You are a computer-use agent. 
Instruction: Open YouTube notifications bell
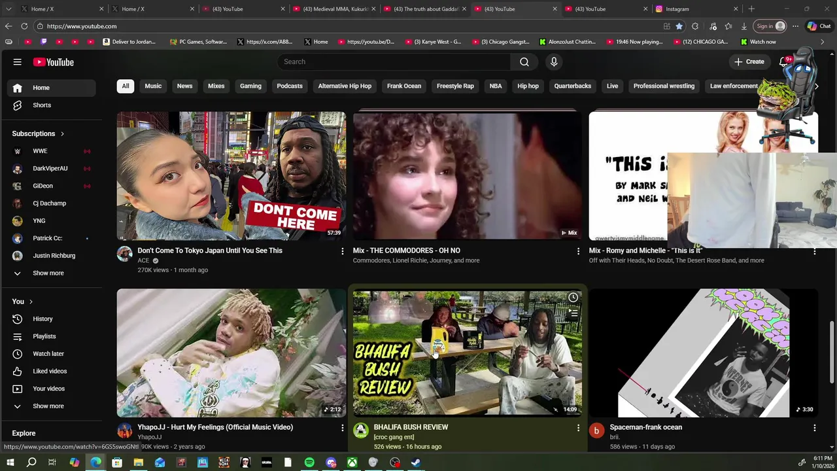(x=783, y=61)
